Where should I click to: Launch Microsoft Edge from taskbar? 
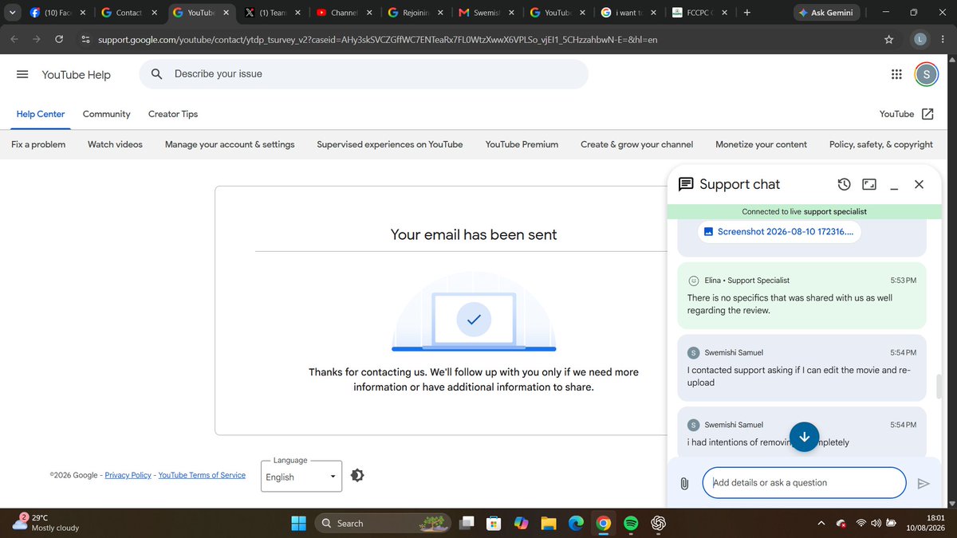(576, 524)
